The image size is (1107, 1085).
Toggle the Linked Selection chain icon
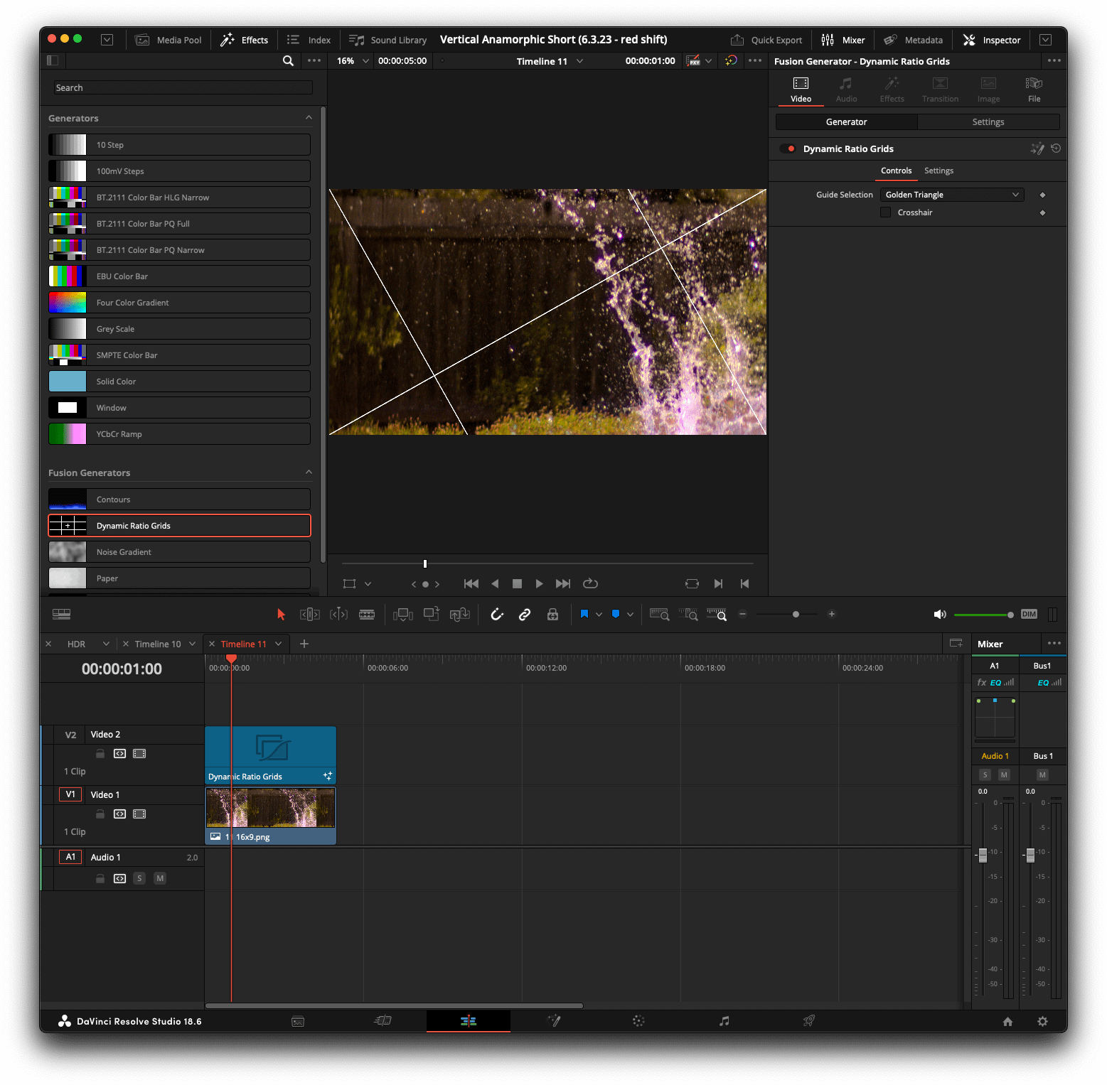525,615
